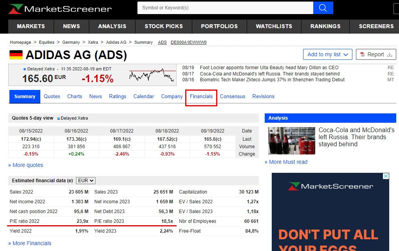The width and height of the screenshot is (399, 251).
Task: Switch to the Revisions tab
Action: pyautogui.click(x=264, y=97)
